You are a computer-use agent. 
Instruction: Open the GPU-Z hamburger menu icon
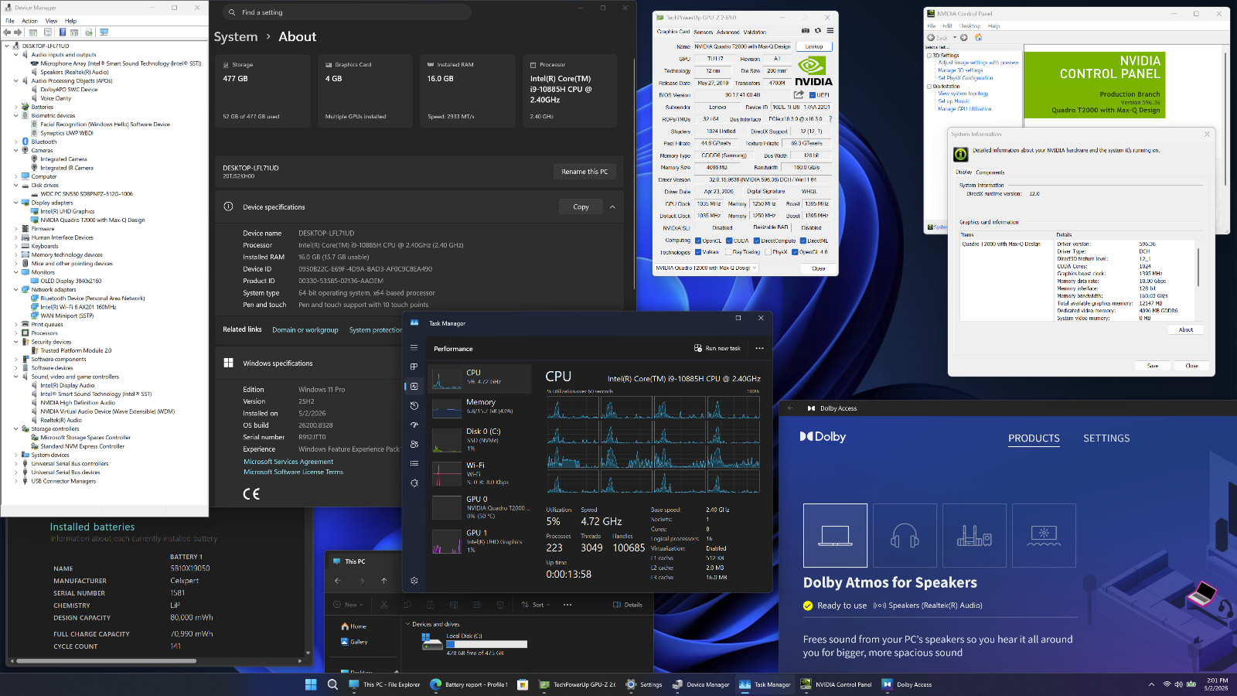[830, 31]
